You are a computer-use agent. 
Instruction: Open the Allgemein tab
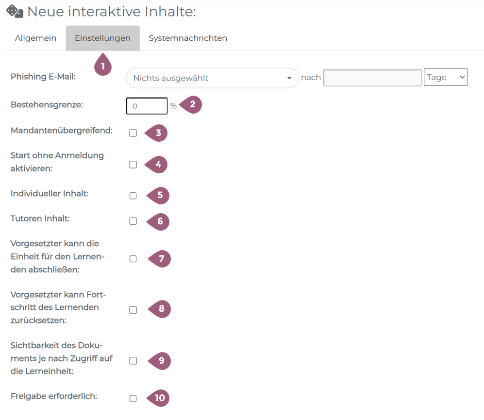pyautogui.click(x=35, y=38)
